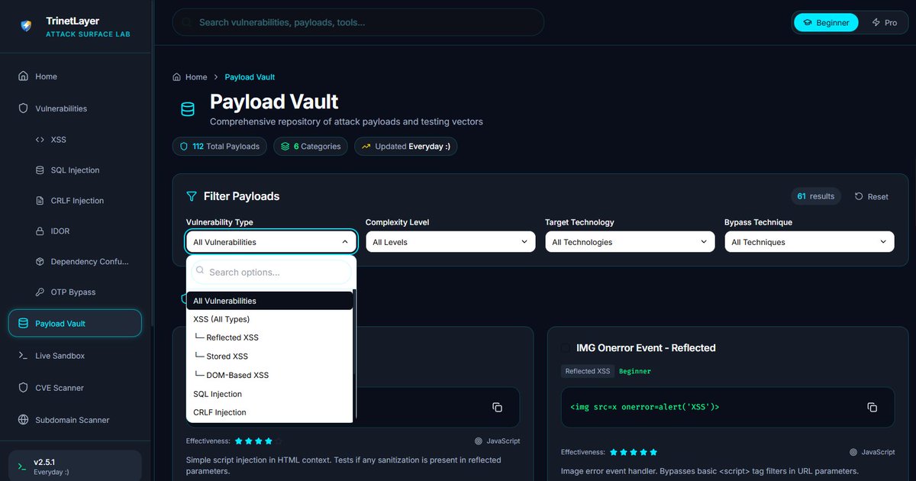Select the CVE Scanner shield icon
Viewport: 916px width, 481px height.
(x=24, y=387)
